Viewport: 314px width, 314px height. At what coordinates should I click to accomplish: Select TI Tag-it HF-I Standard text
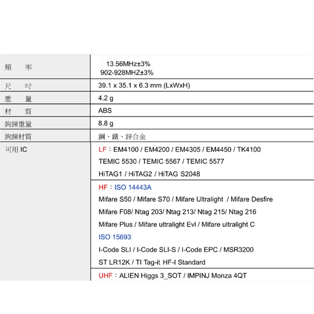(x=171, y=262)
